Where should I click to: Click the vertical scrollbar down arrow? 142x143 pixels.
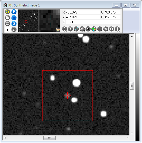click(132, 133)
